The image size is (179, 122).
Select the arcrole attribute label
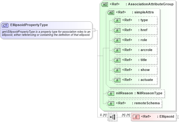[x=146, y=50]
